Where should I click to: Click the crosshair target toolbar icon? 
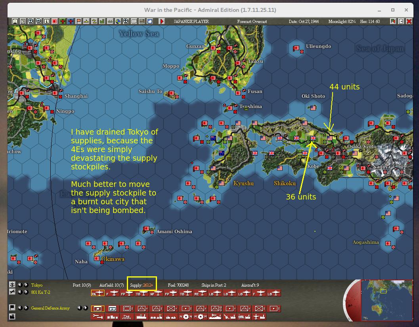coord(126,21)
